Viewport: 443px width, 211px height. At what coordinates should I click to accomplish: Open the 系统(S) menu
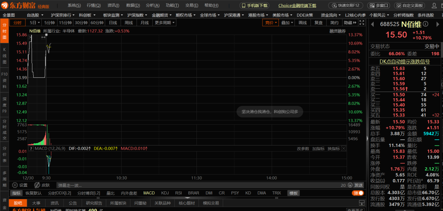(74, 5)
